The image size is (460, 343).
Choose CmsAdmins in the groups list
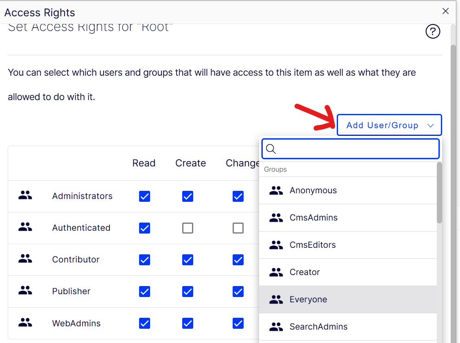(x=313, y=218)
